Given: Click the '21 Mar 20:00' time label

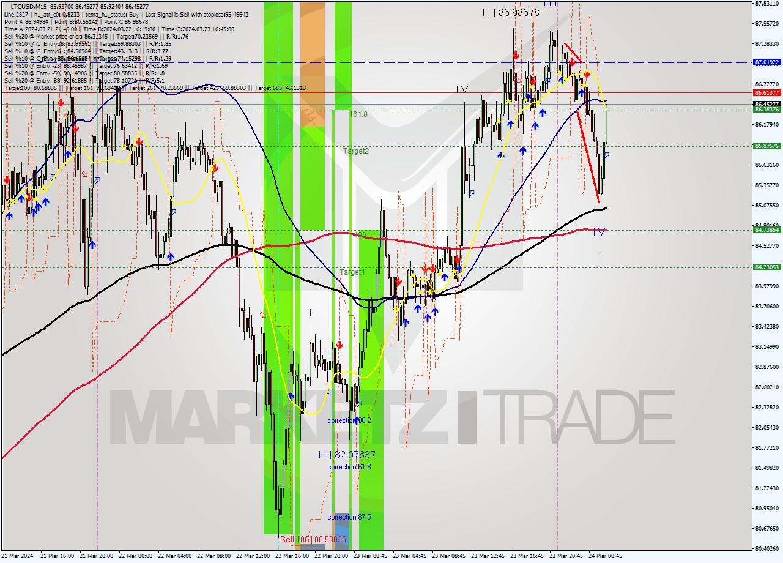Looking at the screenshot, I should tap(97, 556).
